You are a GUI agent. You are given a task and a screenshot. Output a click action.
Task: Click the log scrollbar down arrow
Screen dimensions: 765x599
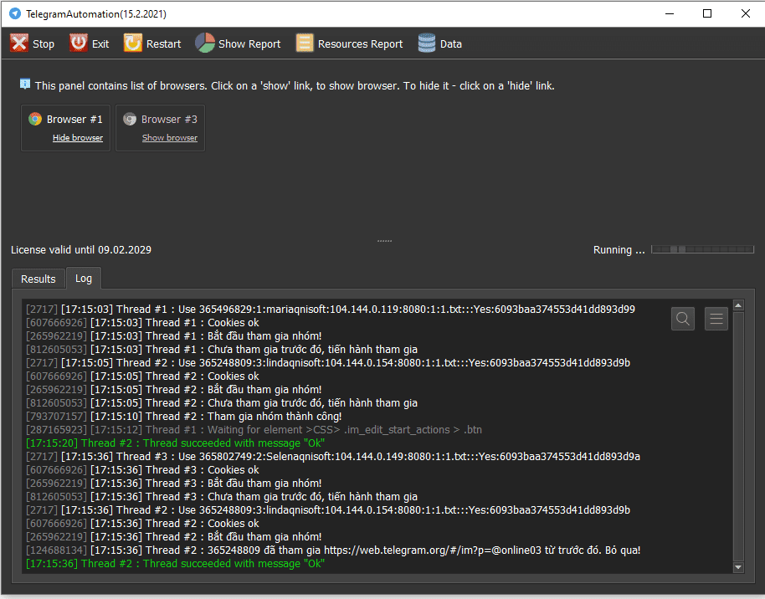tap(738, 567)
